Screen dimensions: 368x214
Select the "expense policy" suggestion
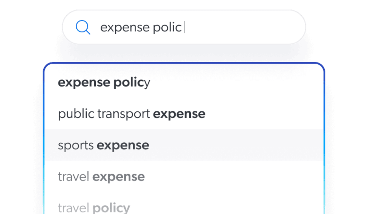click(104, 82)
